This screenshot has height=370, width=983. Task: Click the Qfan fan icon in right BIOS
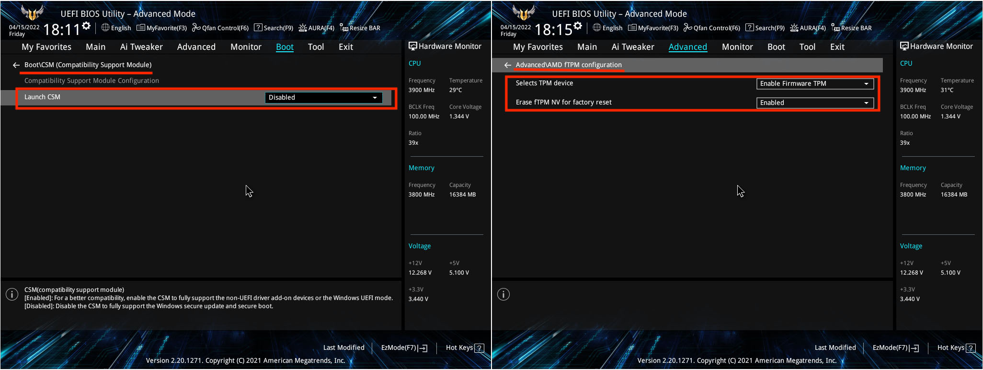tap(687, 28)
